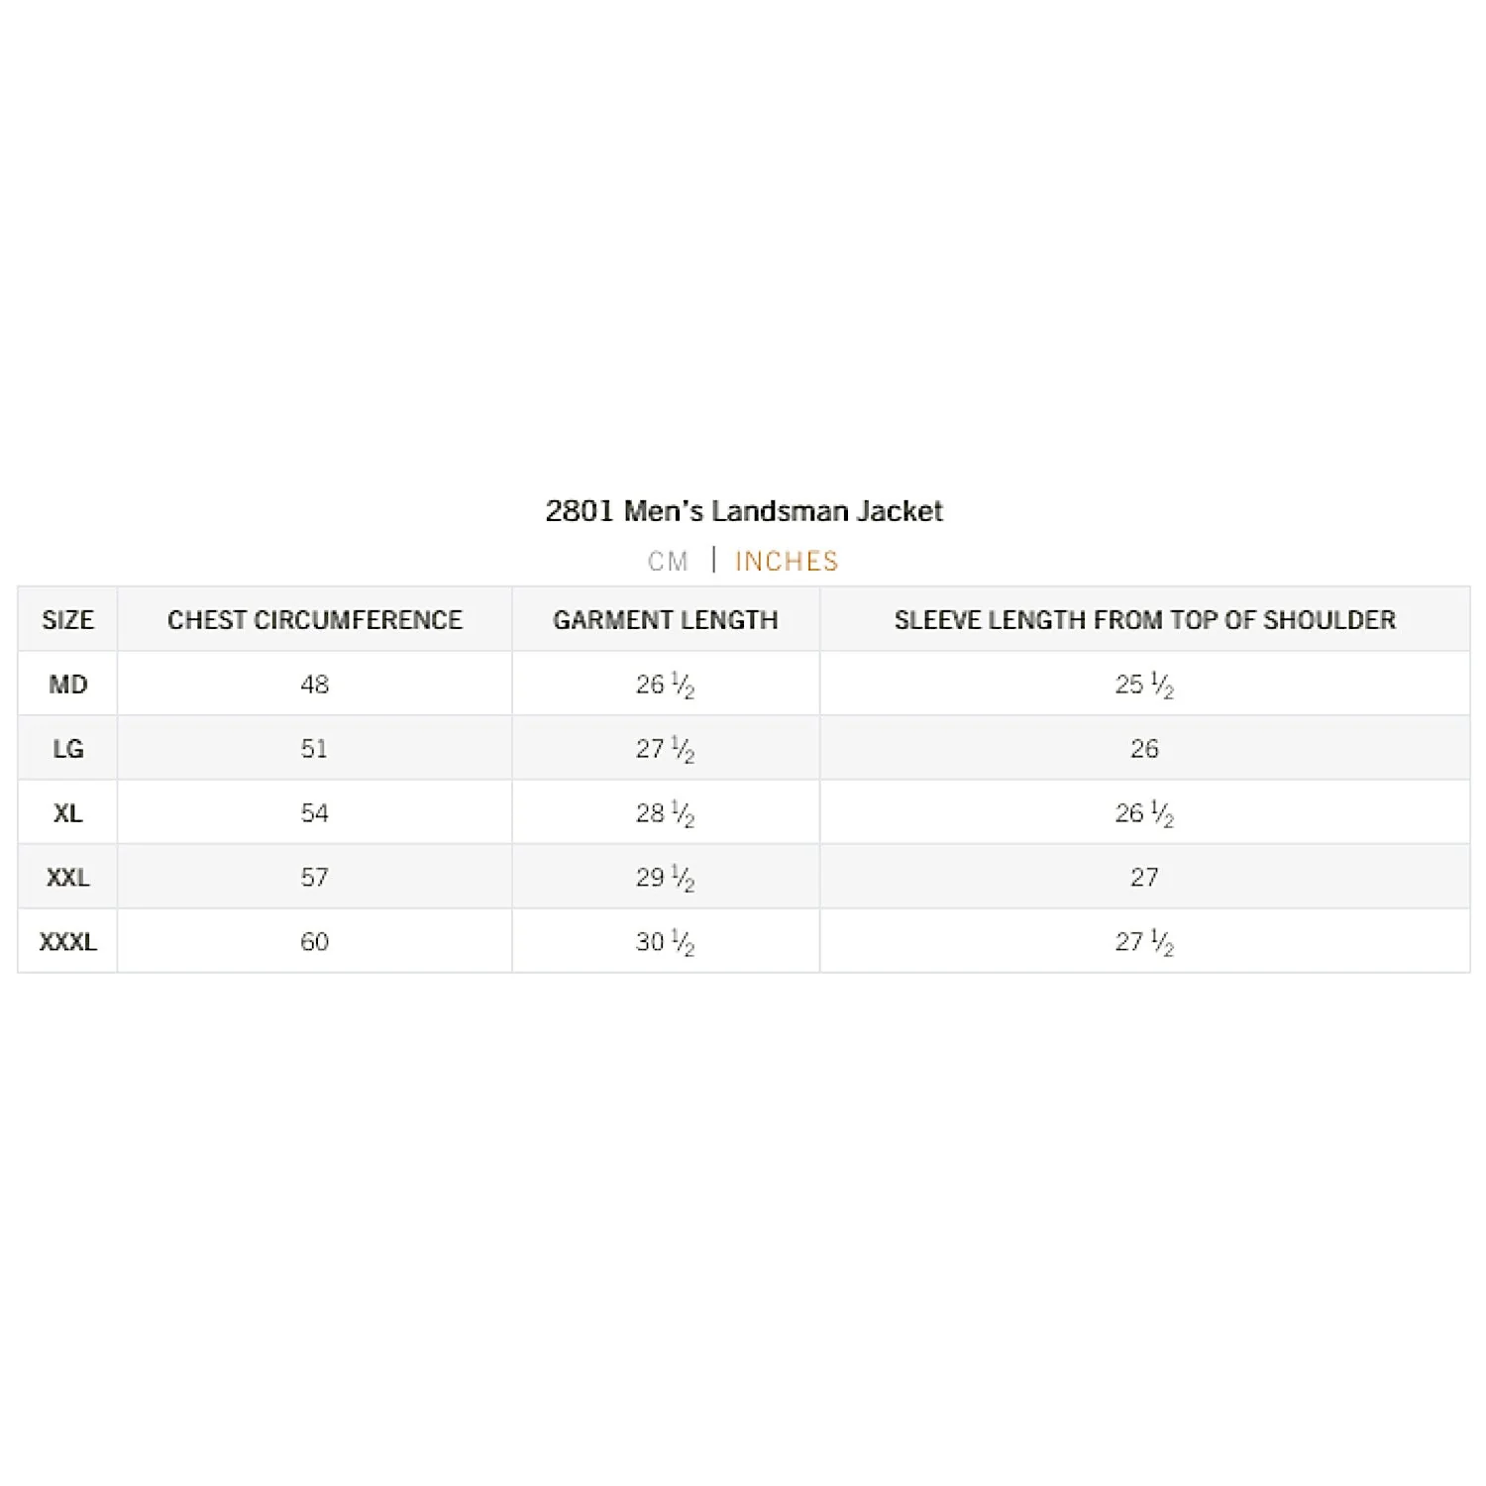Click the CHEST CIRCUMFERENCE column header

pyautogui.click(x=315, y=620)
